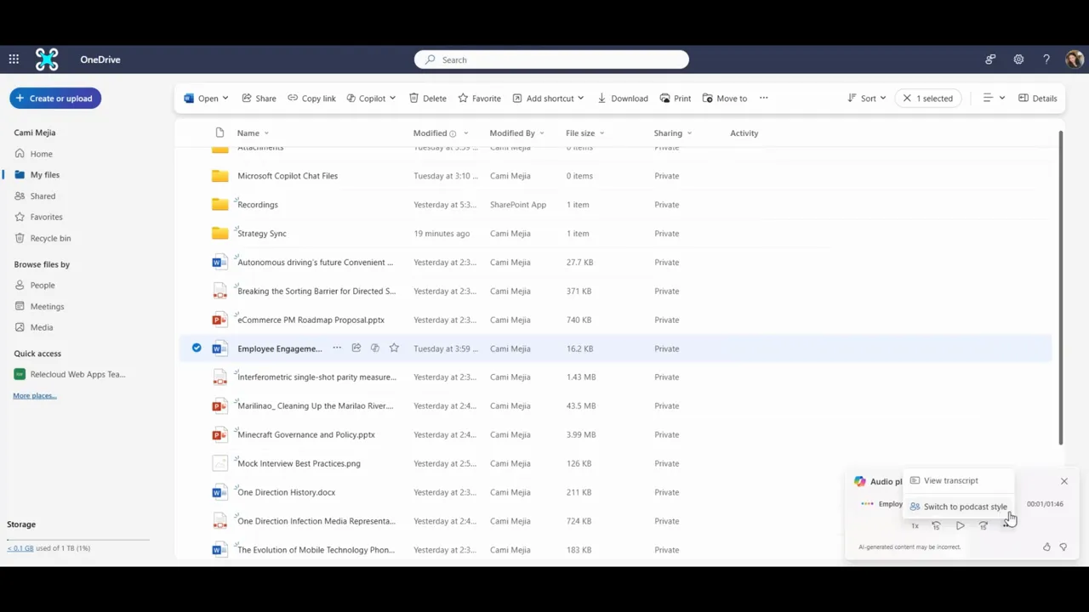This screenshot has width=1089, height=612.
Task: Click the share icon on Employee Engagement row
Action: coord(356,348)
